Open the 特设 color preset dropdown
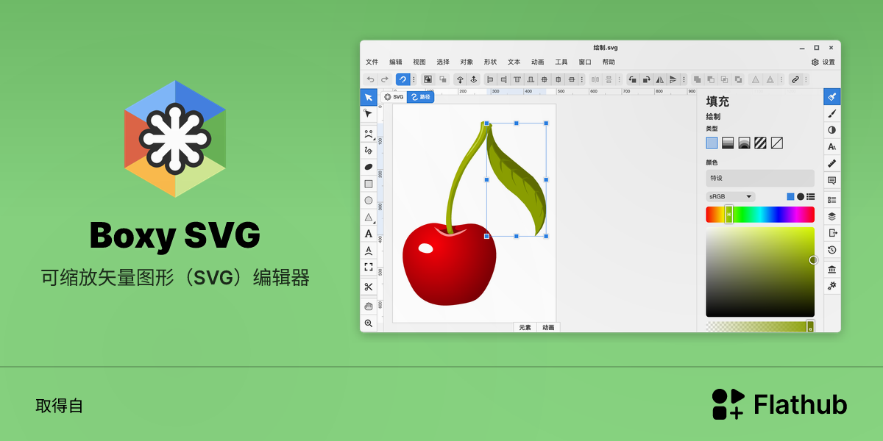 (x=760, y=178)
